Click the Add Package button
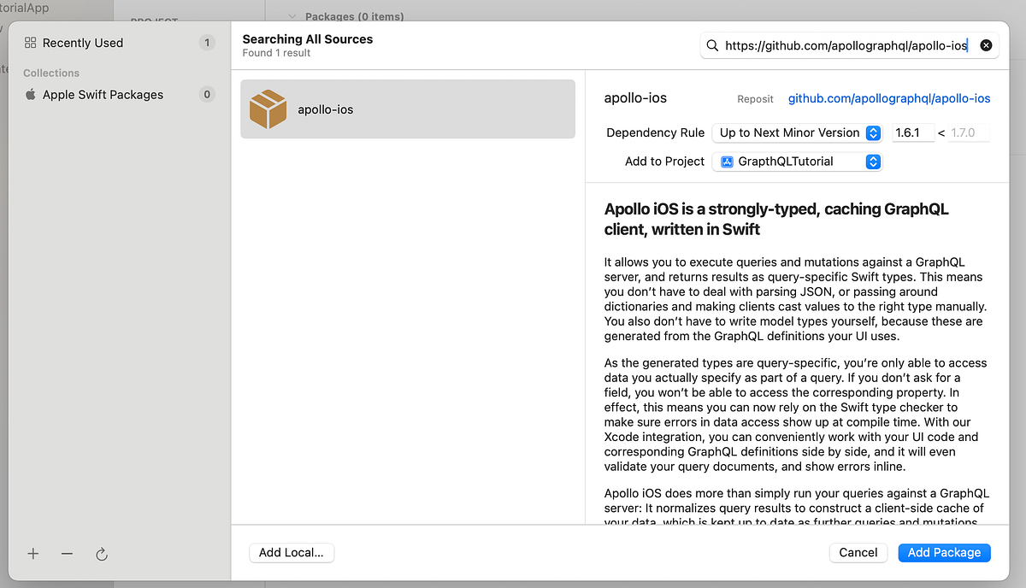This screenshot has height=588, width=1026. (x=944, y=552)
